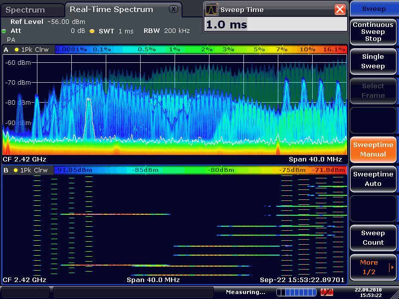Select the Real-Time Spectrum tab
Image resolution: width=399 pixels, height=299 pixels.
click(x=123, y=9)
